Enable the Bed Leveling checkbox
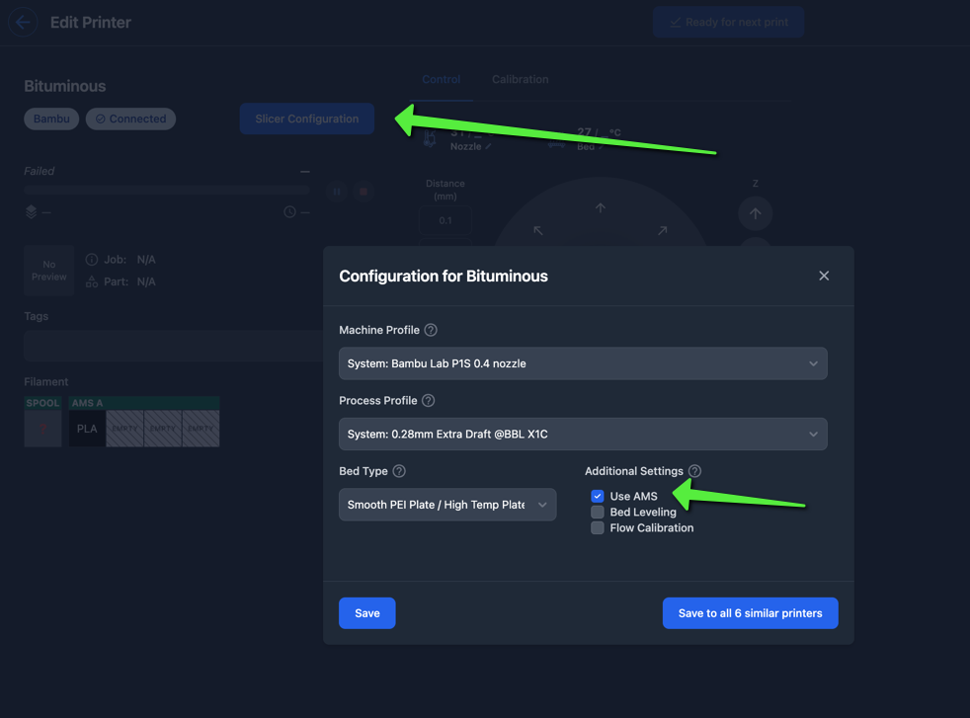 point(598,513)
